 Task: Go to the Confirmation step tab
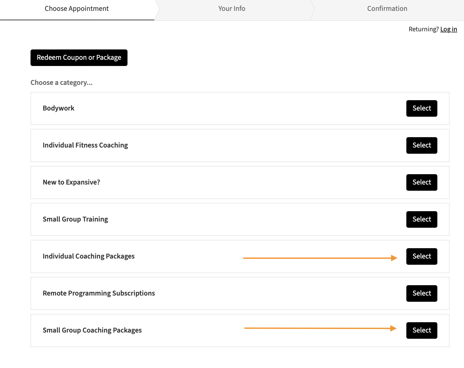coord(387,9)
